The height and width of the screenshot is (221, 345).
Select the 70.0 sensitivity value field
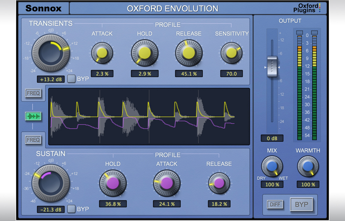tap(231, 73)
